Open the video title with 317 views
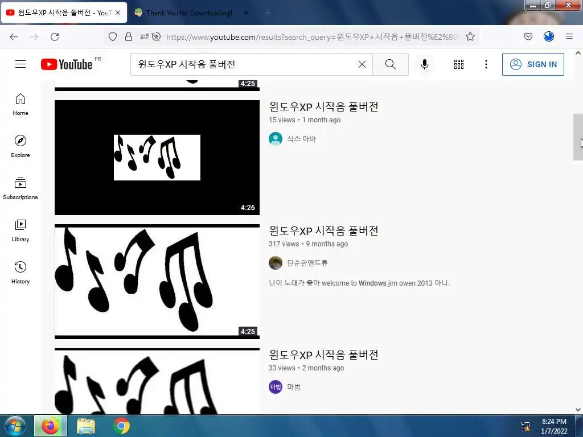This screenshot has height=437, width=583. click(x=323, y=231)
